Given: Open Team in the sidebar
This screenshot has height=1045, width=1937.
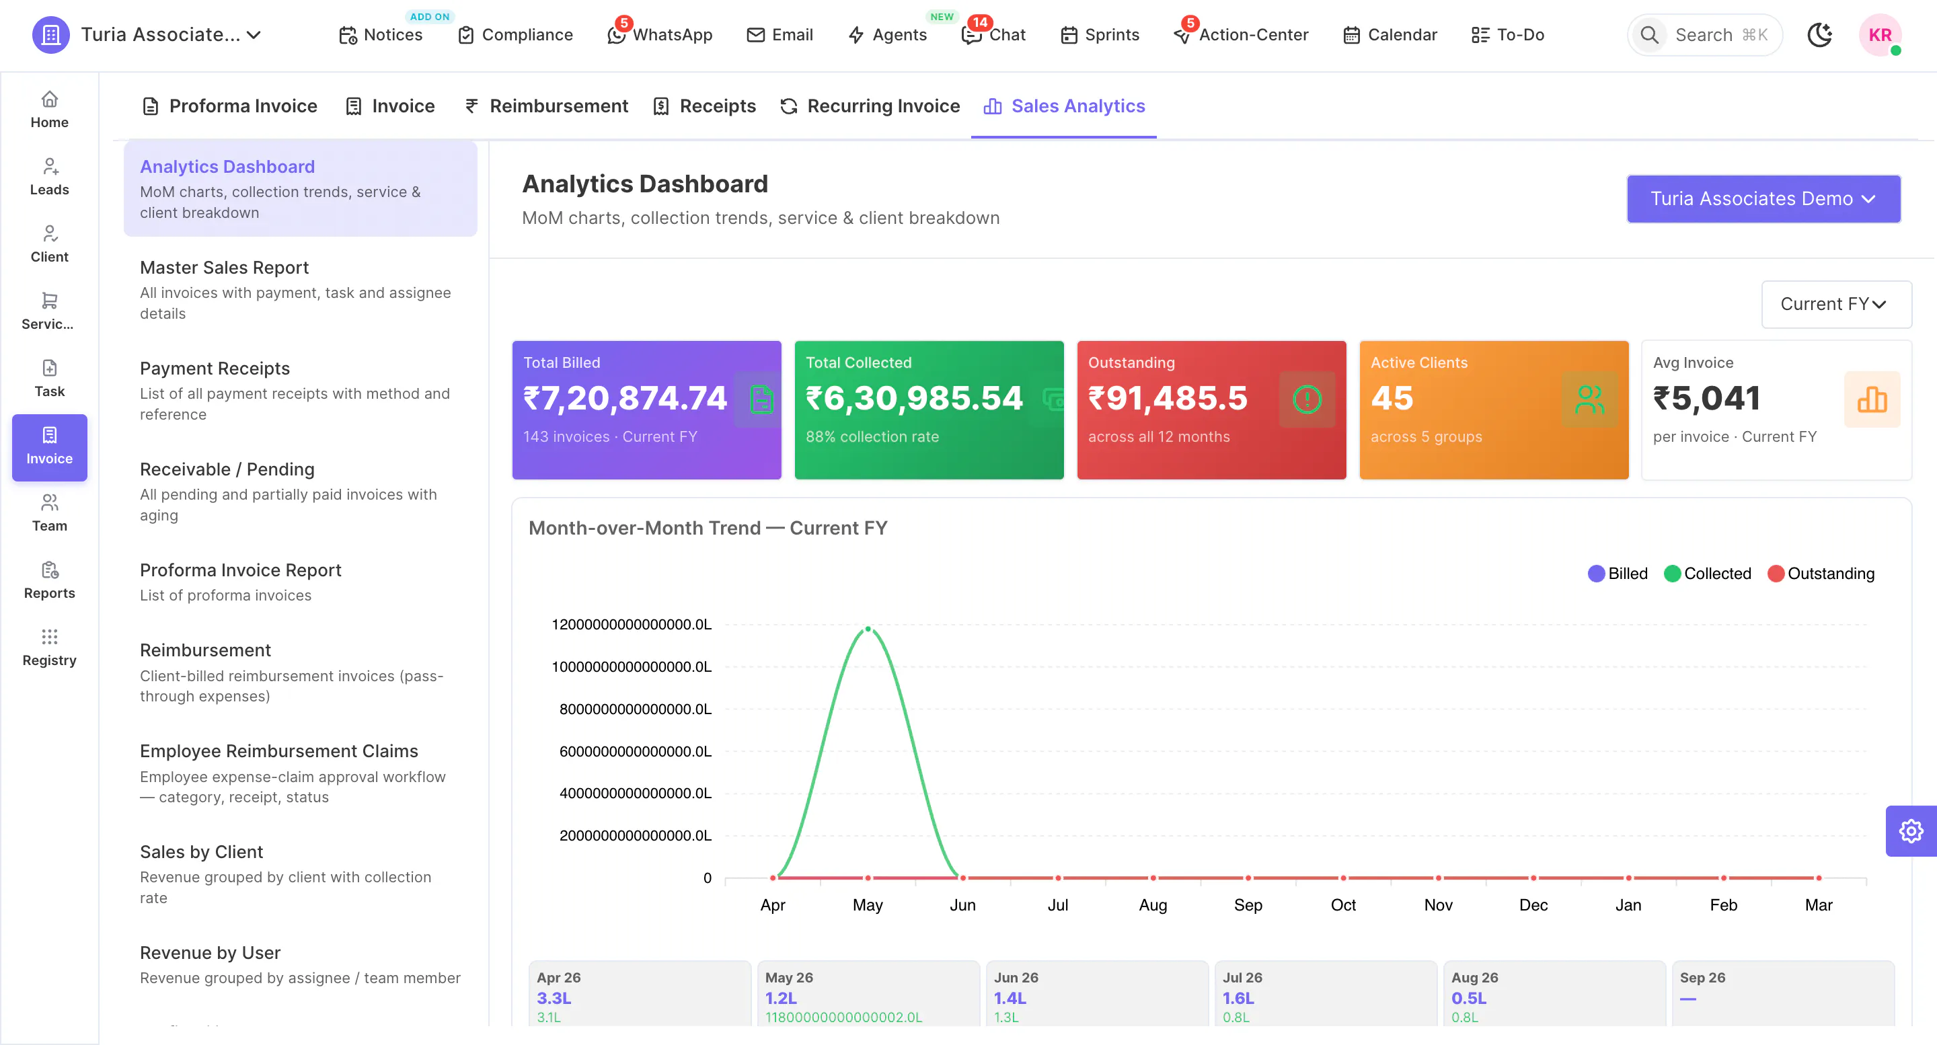Looking at the screenshot, I should click(49, 514).
